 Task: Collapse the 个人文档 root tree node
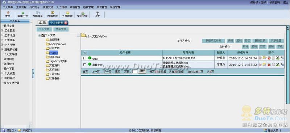40,35
